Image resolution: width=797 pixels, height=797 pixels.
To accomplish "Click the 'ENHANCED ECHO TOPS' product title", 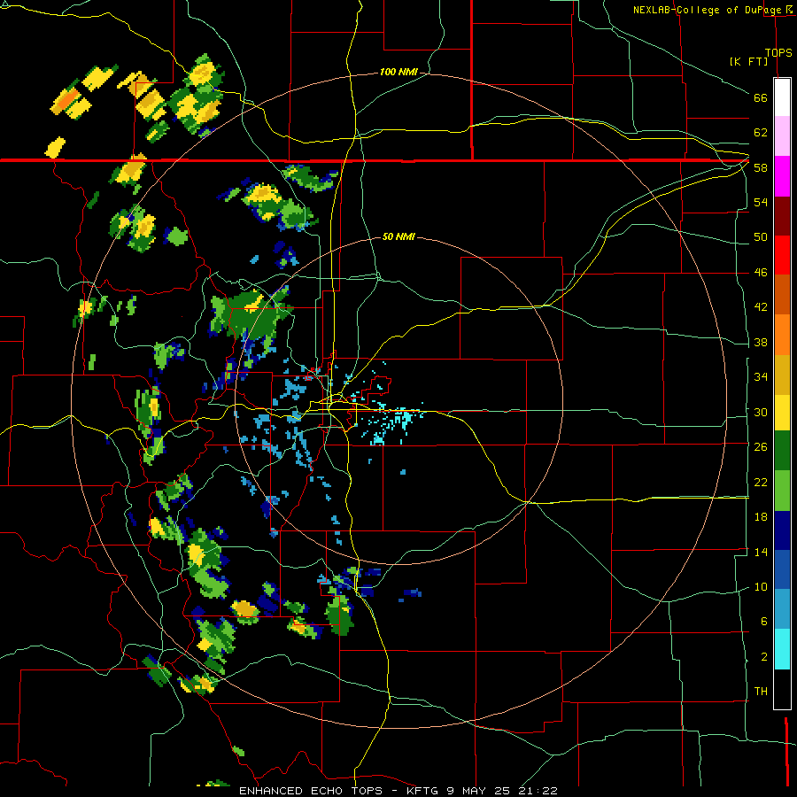I will 311,791.
